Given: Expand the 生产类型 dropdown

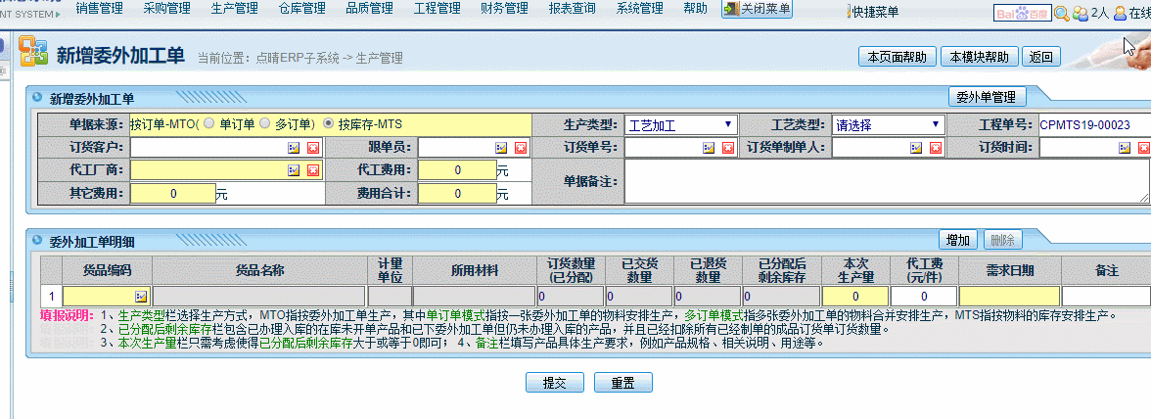Looking at the screenshot, I should 681,125.
